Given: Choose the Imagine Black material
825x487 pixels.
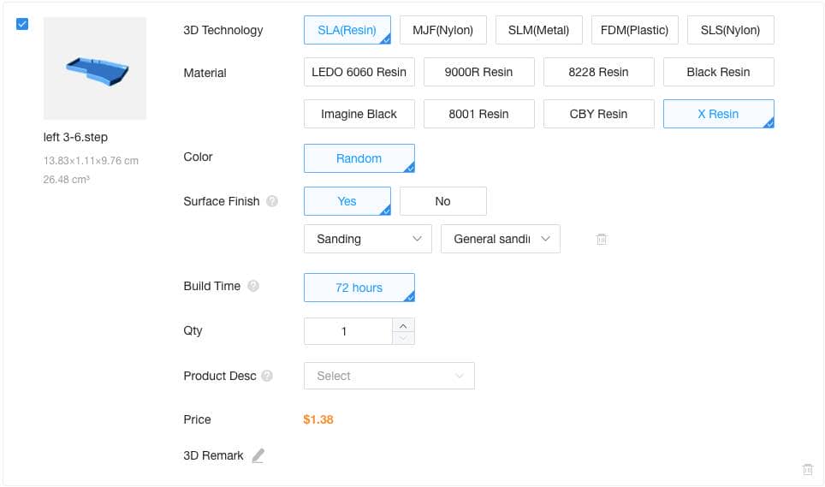Looking at the screenshot, I should coord(359,114).
